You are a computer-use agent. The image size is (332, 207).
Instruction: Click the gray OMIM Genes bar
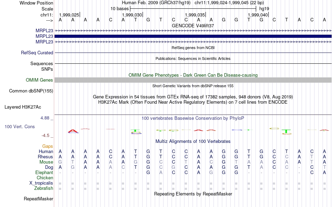pyautogui.click(x=193, y=80)
